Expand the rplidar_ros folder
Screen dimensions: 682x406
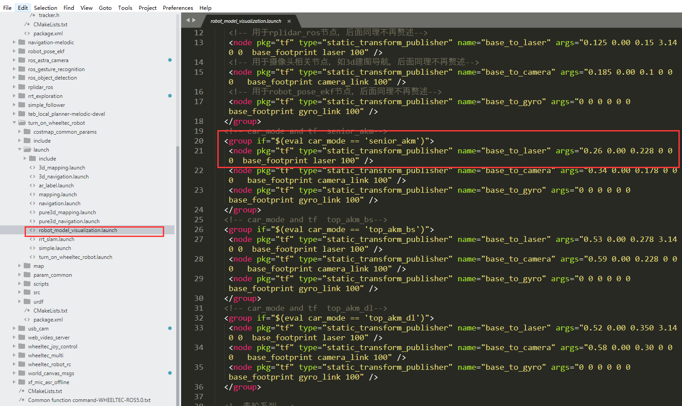pyautogui.click(x=14, y=87)
